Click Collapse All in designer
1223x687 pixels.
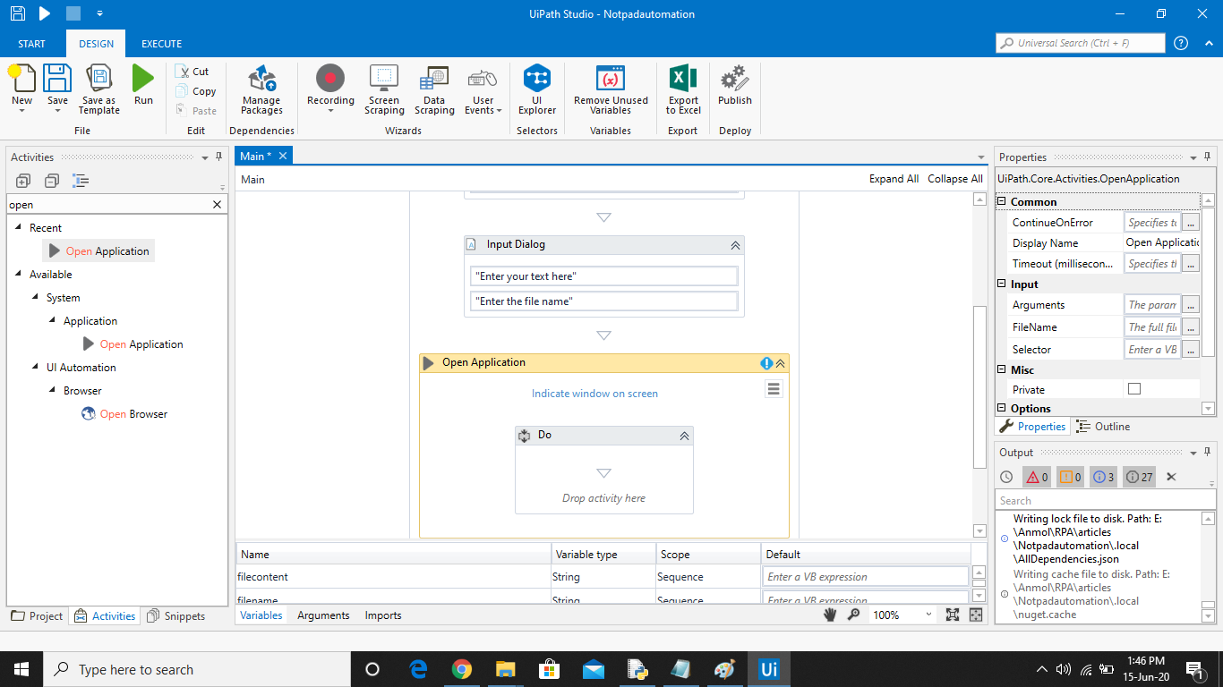955,179
